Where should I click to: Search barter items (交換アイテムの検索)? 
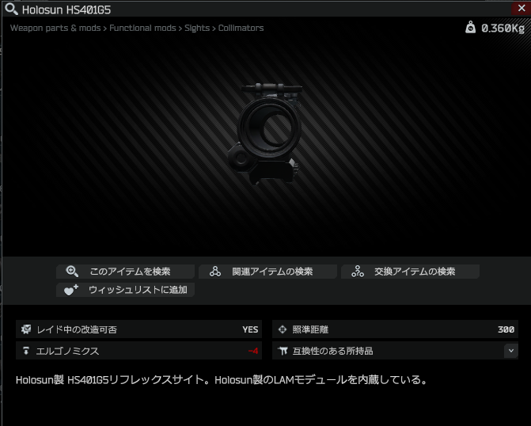(410, 272)
